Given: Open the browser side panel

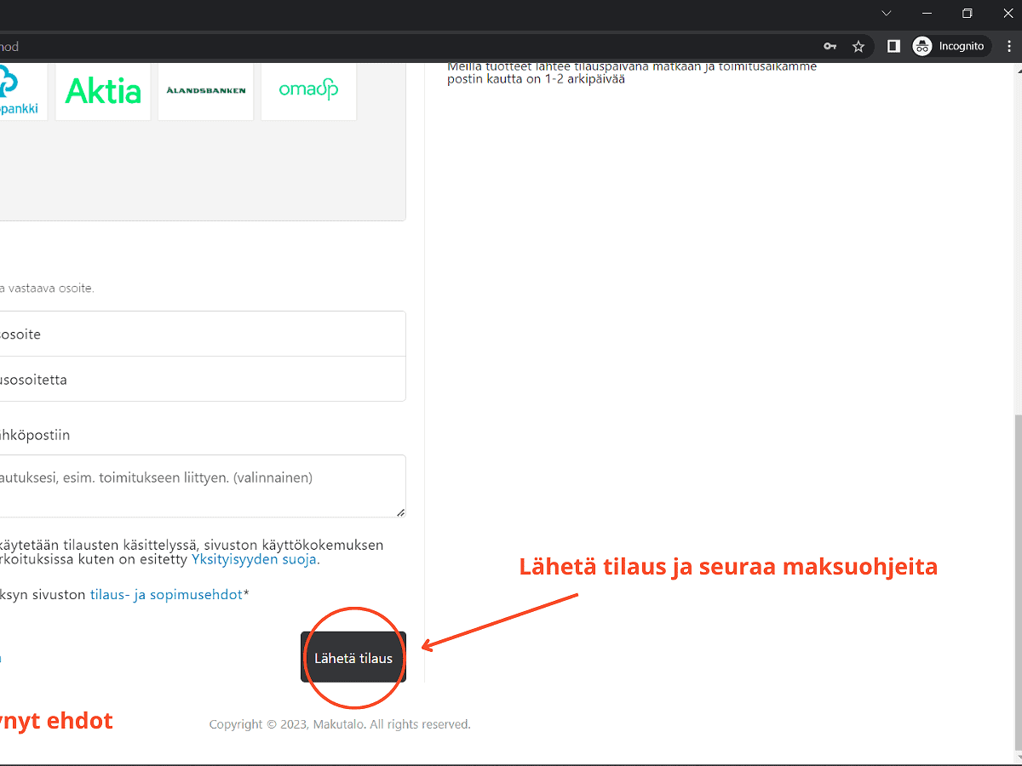Looking at the screenshot, I should pos(893,46).
